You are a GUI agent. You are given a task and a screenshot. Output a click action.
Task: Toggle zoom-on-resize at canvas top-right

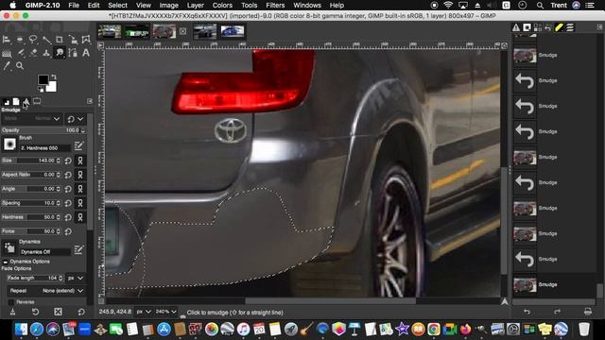coord(504,45)
